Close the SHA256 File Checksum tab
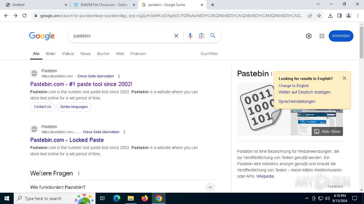The height and width of the screenshot is (204, 364). click(134, 5)
